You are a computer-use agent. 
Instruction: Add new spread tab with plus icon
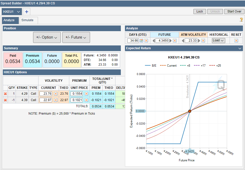coord(27,12)
